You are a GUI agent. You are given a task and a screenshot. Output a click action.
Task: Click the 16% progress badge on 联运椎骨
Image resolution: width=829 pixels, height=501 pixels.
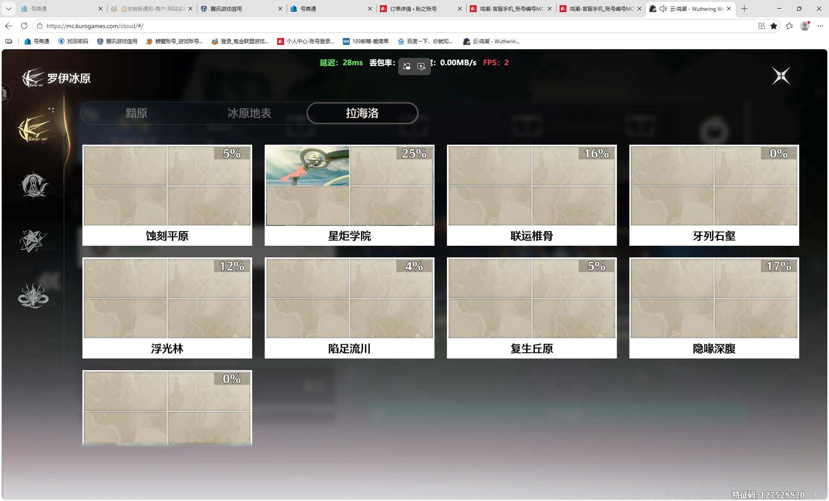[x=596, y=153]
